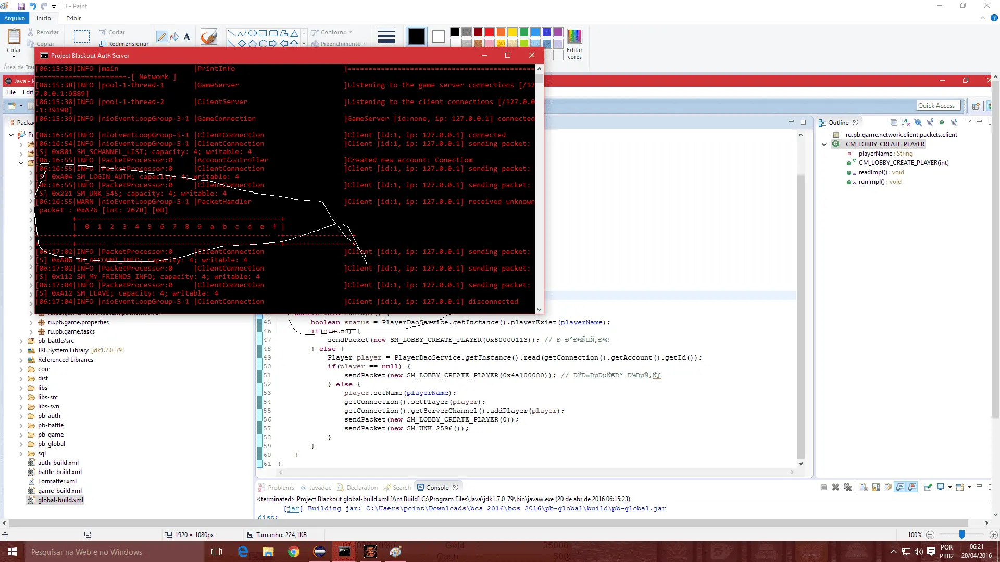Click the Paint help question mark icon

click(x=994, y=18)
